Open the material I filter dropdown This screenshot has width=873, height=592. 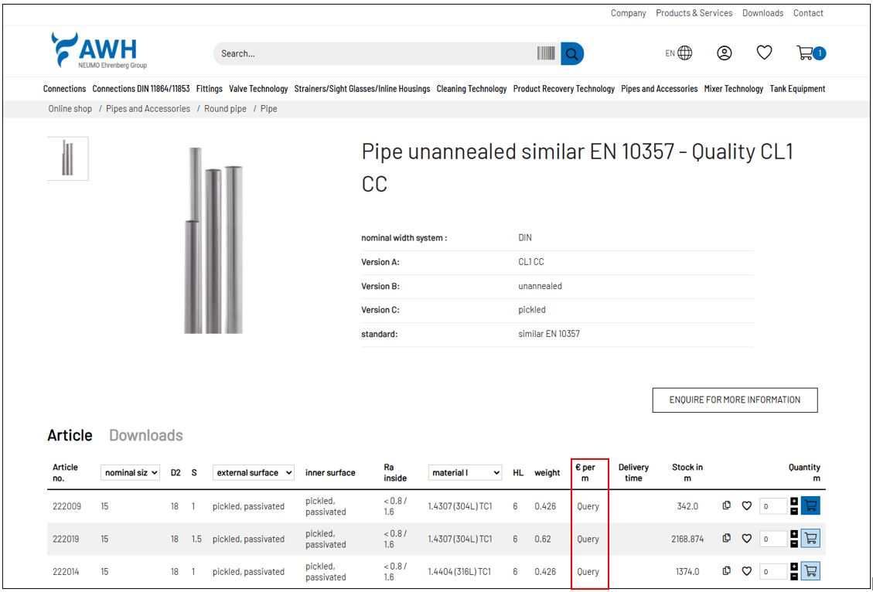click(x=465, y=472)
